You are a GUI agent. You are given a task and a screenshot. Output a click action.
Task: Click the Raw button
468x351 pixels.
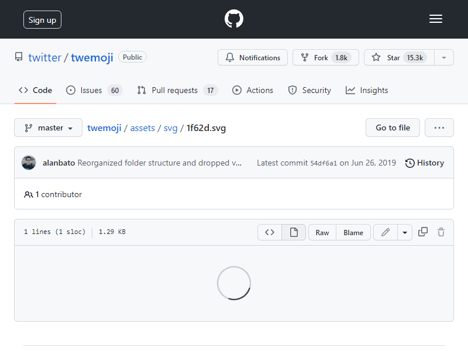(x=322, y=232)
